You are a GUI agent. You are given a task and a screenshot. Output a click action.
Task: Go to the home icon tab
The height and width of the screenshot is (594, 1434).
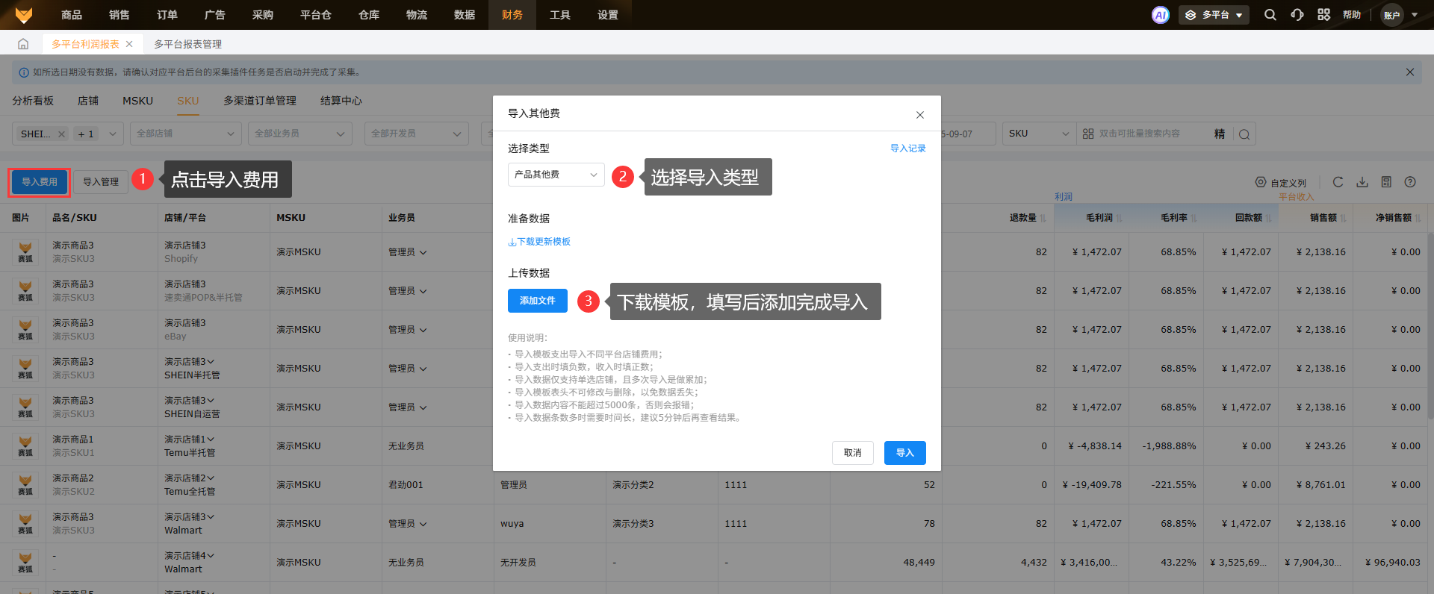tap(23, 44)
